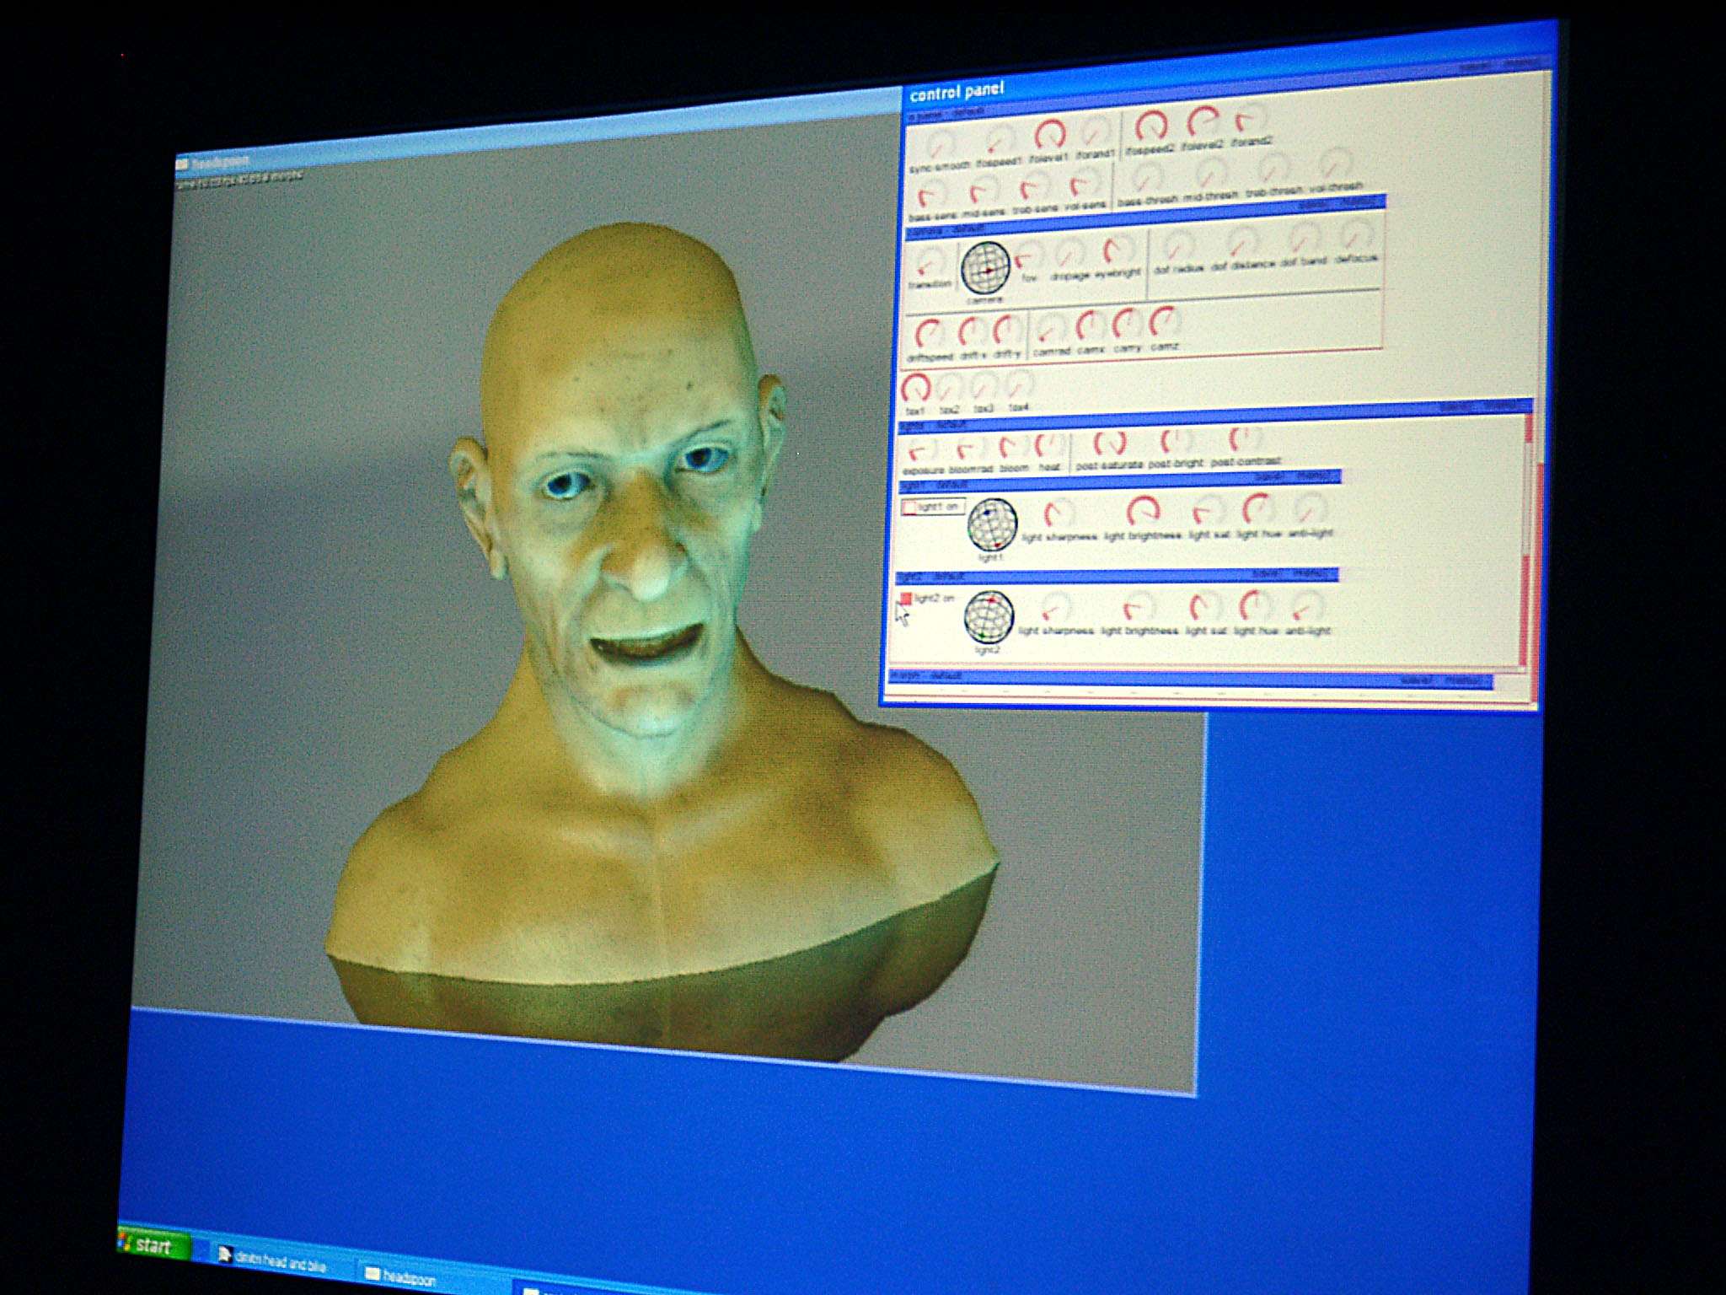
Task: Click the light1 direction sphere widget
Action: point(992,524)
